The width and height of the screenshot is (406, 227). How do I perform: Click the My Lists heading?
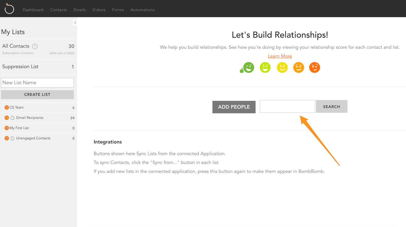(13, 32)
